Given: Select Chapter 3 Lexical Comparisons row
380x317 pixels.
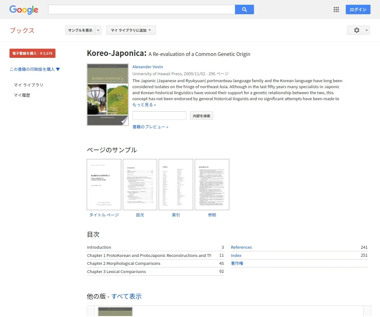Looking at the screenshot, I should click(155, 271).
